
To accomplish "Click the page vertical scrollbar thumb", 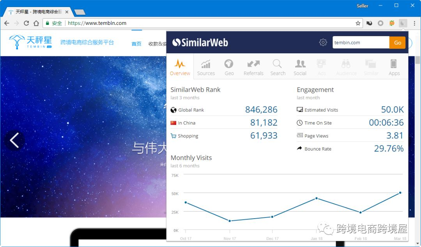I will pos(417,60).
